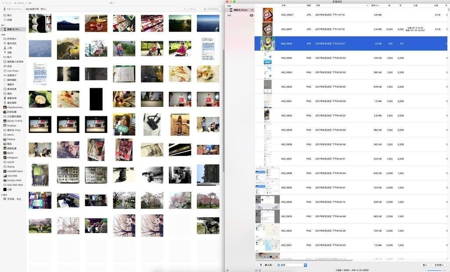The image size is (450, 272).
Task: Click the iPhone device icon in Photos sidebar
Action: (x=5, y=29)
